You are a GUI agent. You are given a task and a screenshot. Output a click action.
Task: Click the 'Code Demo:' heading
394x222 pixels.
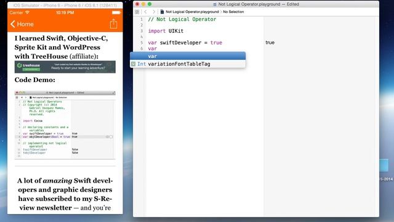click(x=35, y=80)
